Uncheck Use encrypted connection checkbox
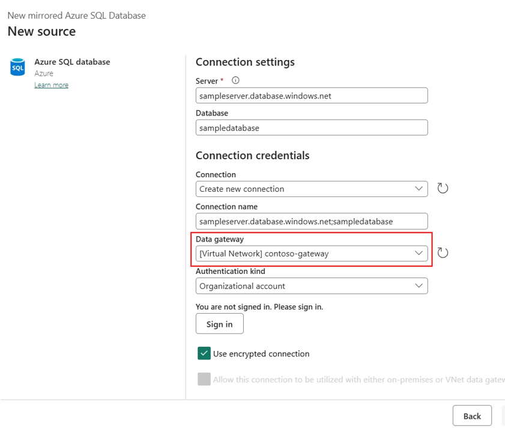Viewport: 505px width, 435px height. click(x=204, y=353)
